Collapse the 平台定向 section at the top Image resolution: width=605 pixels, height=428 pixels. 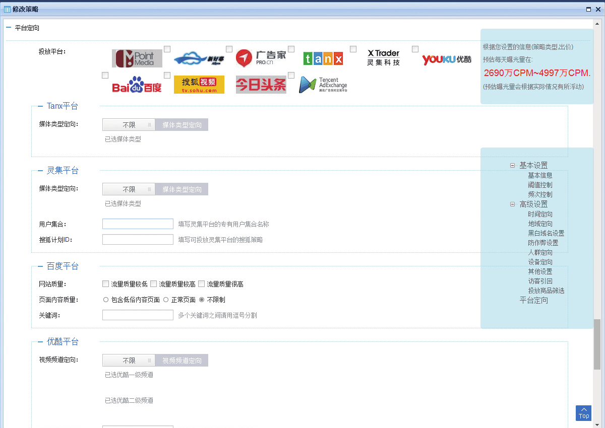pyautogui.click(x=9, y=28)
